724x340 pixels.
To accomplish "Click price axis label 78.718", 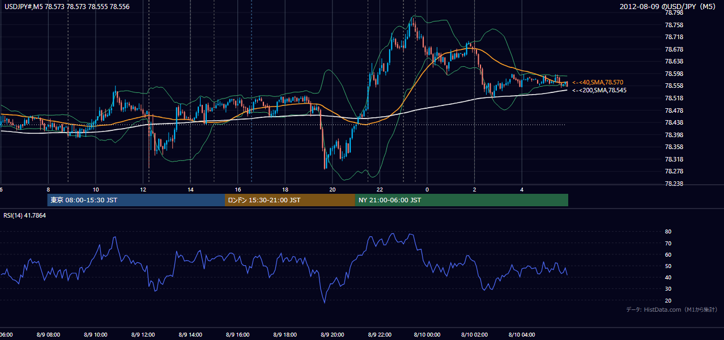I will (x=674, y=37).
